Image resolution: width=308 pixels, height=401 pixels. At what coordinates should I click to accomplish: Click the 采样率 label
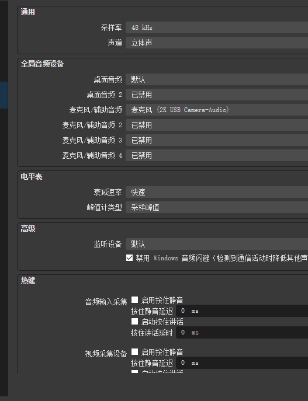(x=112, y=27)
